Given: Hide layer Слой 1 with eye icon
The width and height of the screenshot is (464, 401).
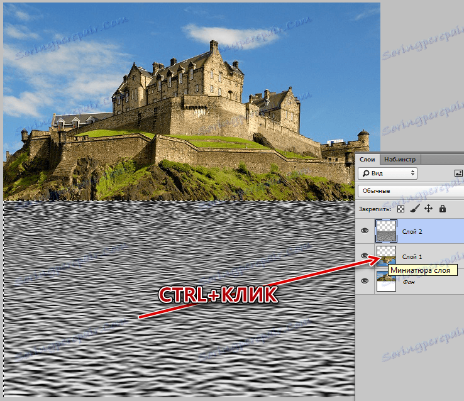Looking at the screenshot, I should coord(365,256).
